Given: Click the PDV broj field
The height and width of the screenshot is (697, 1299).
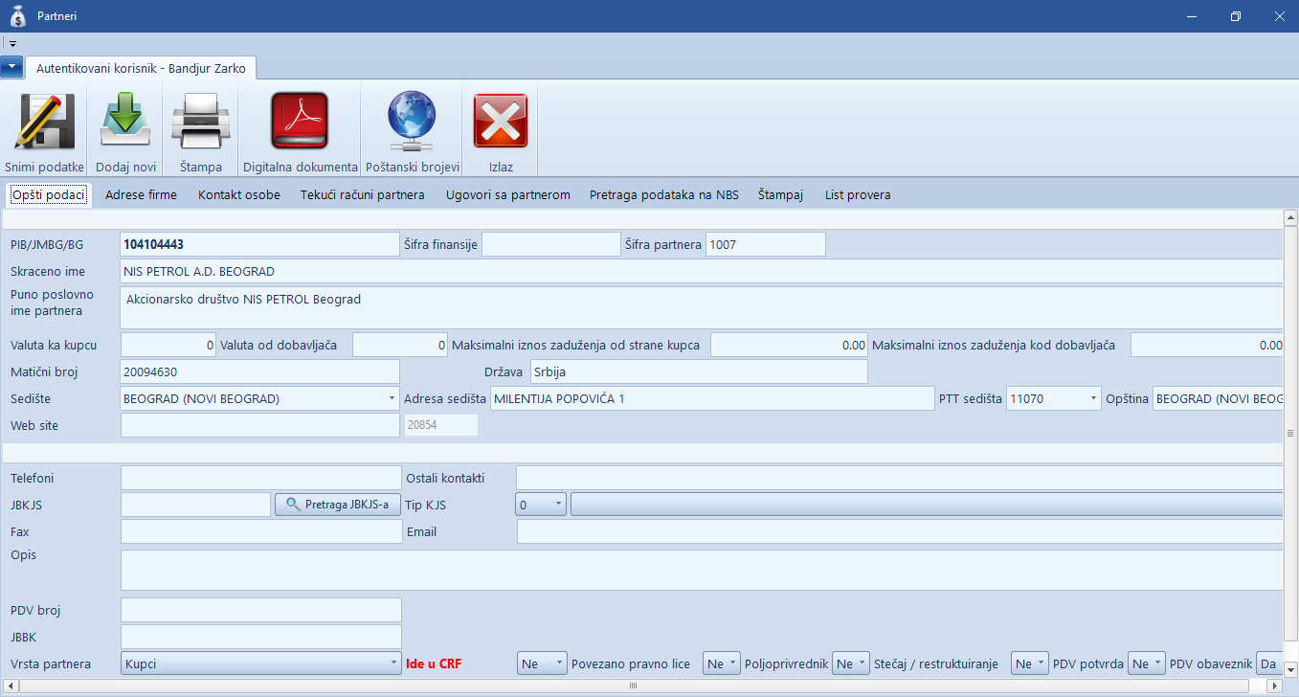Looking at the screenshot, I should tap(261, 610).
